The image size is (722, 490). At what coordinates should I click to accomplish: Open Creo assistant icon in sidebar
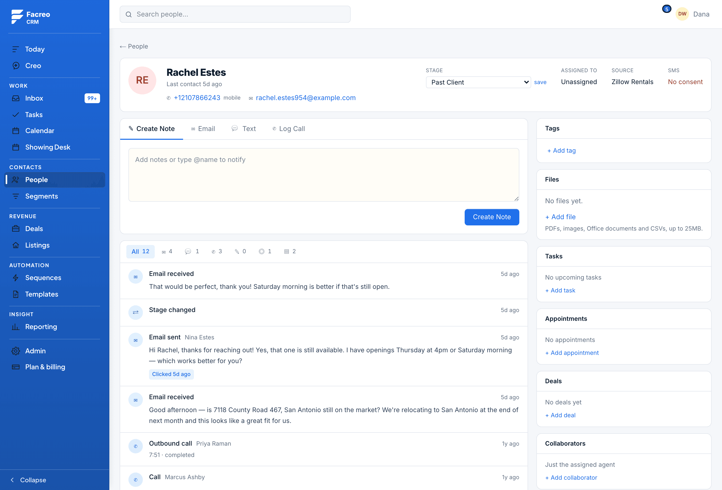(15, 66)
